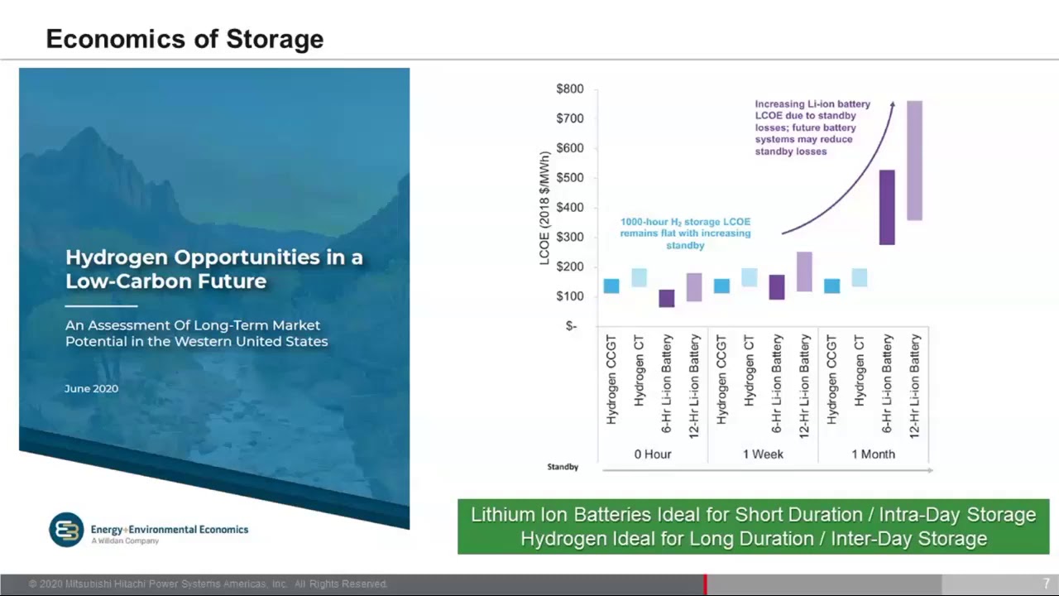Click the "Economics of Storage" slide title

184,39
